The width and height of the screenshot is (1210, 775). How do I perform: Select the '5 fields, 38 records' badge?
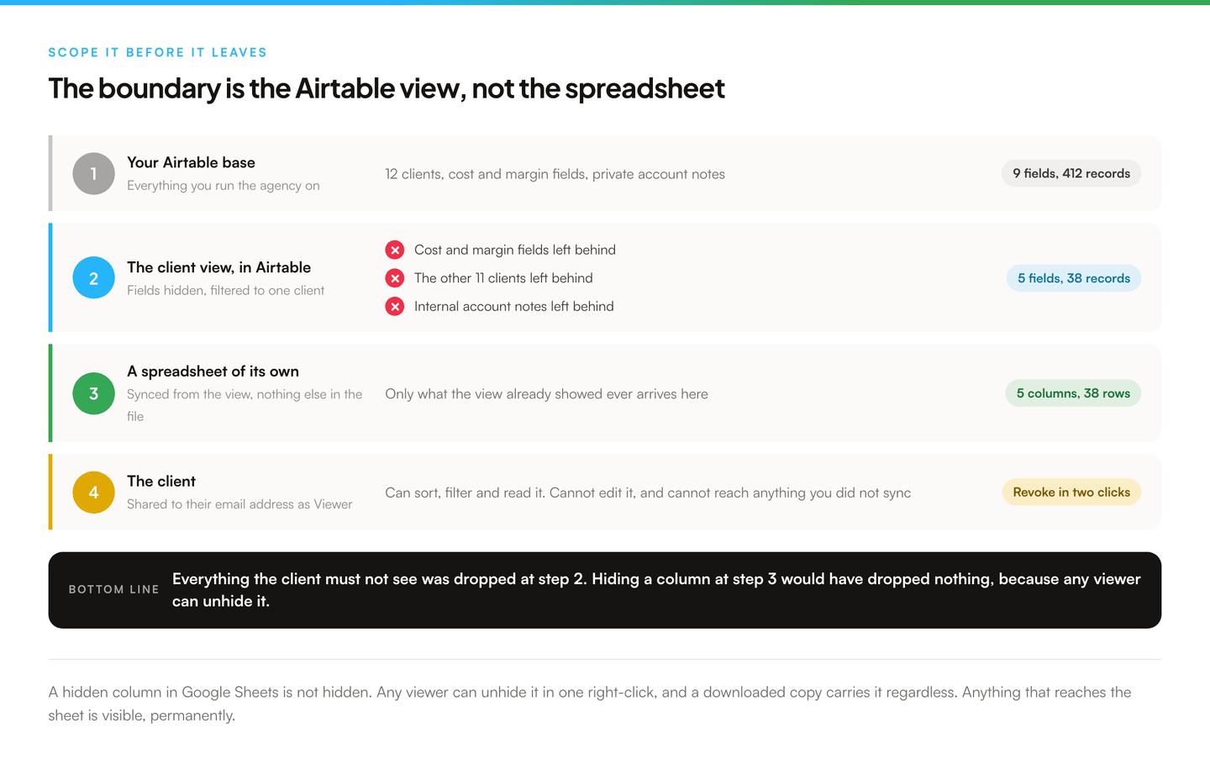[1073, 278]
